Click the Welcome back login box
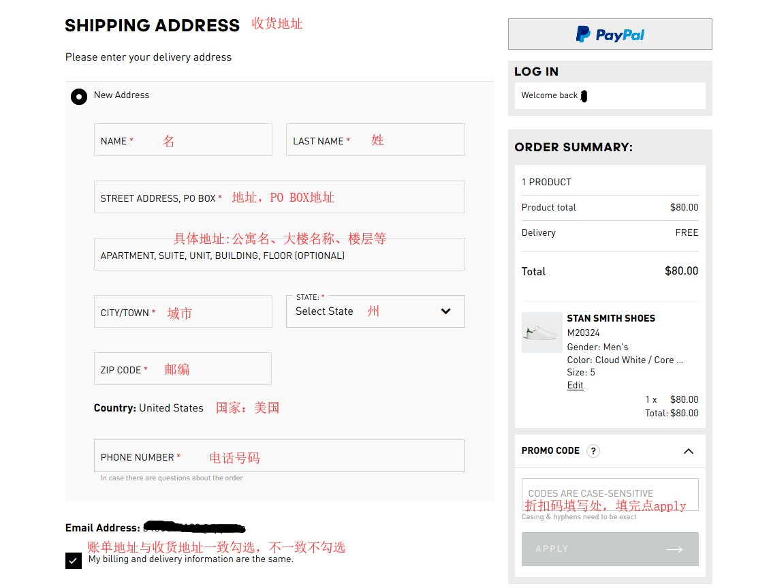The width and height of the screenshot is (771, 588). (x=610, y=96)
